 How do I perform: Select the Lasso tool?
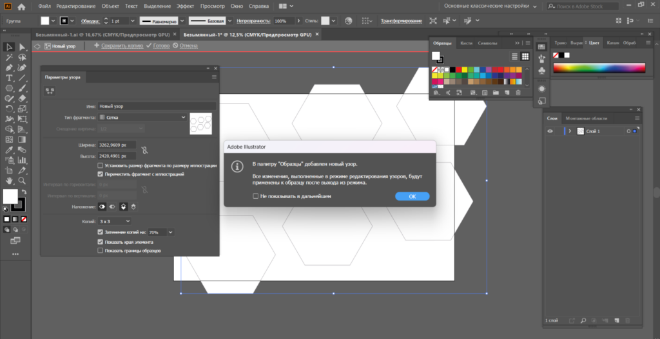click(23, 57)
